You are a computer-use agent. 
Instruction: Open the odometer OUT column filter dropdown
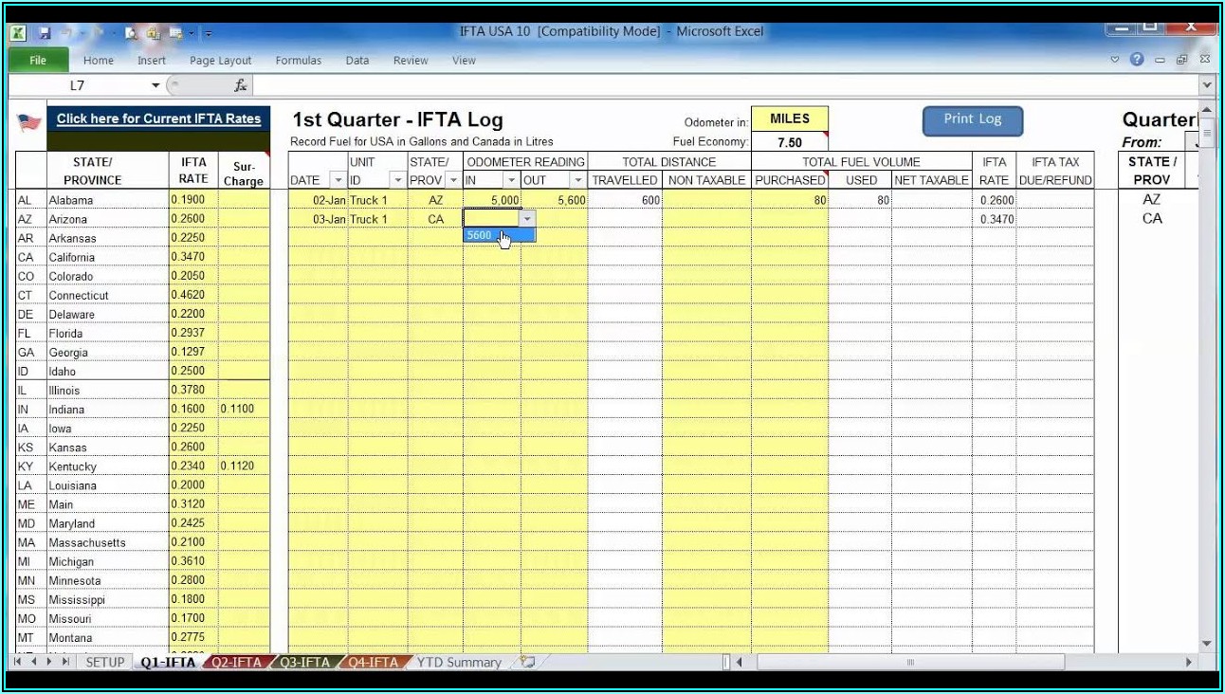(x=577, y=180)
